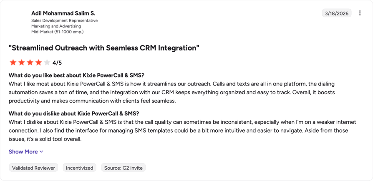Image resolution: width=373 pixels, height=181 pixels.
Task: Select the Incentivized badge
Action: [x=79, y=168]
